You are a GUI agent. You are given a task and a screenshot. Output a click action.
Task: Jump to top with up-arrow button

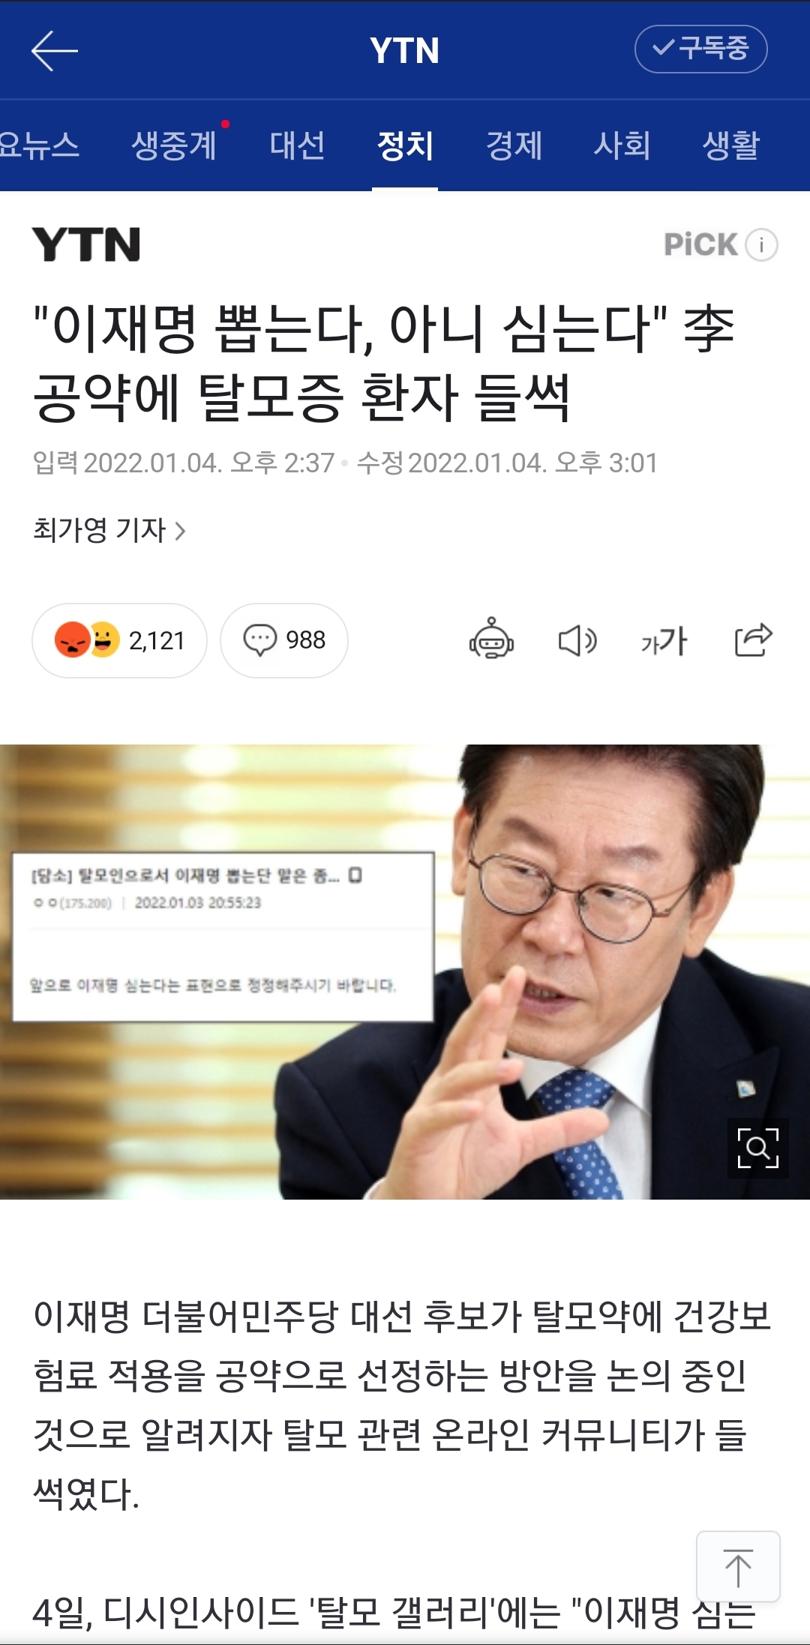738,1566
